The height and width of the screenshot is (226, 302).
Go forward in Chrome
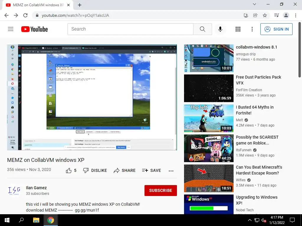16,15
